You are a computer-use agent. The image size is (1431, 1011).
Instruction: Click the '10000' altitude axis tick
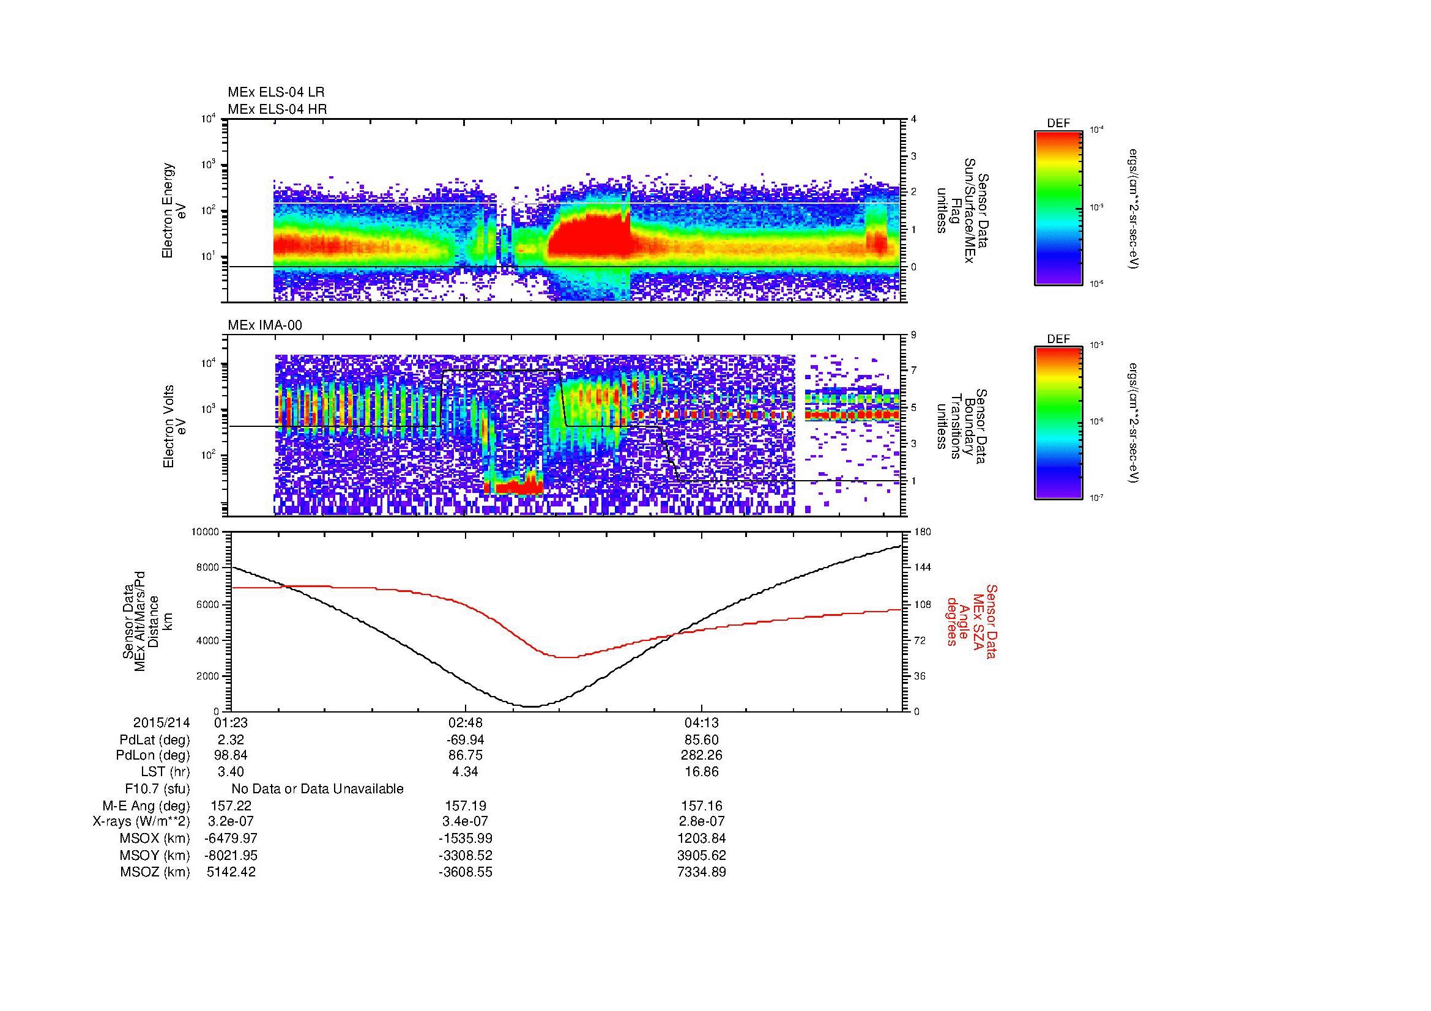coord(206,532)
